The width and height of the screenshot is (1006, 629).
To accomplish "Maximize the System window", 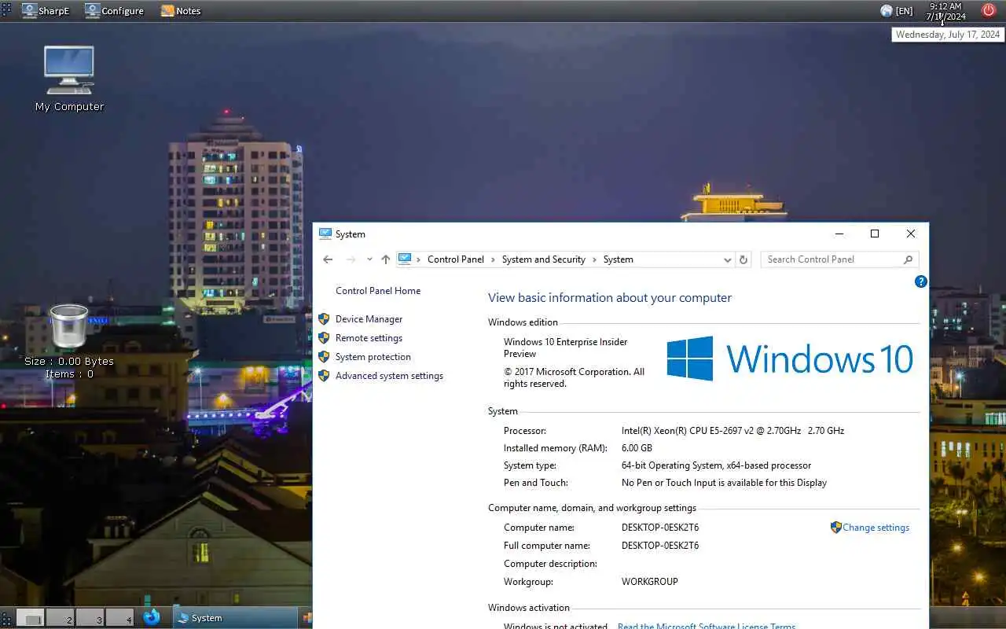I will (875, 234).
